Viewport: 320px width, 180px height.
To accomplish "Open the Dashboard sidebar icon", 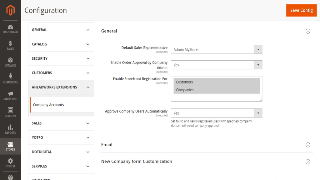I will coord(10,29).
